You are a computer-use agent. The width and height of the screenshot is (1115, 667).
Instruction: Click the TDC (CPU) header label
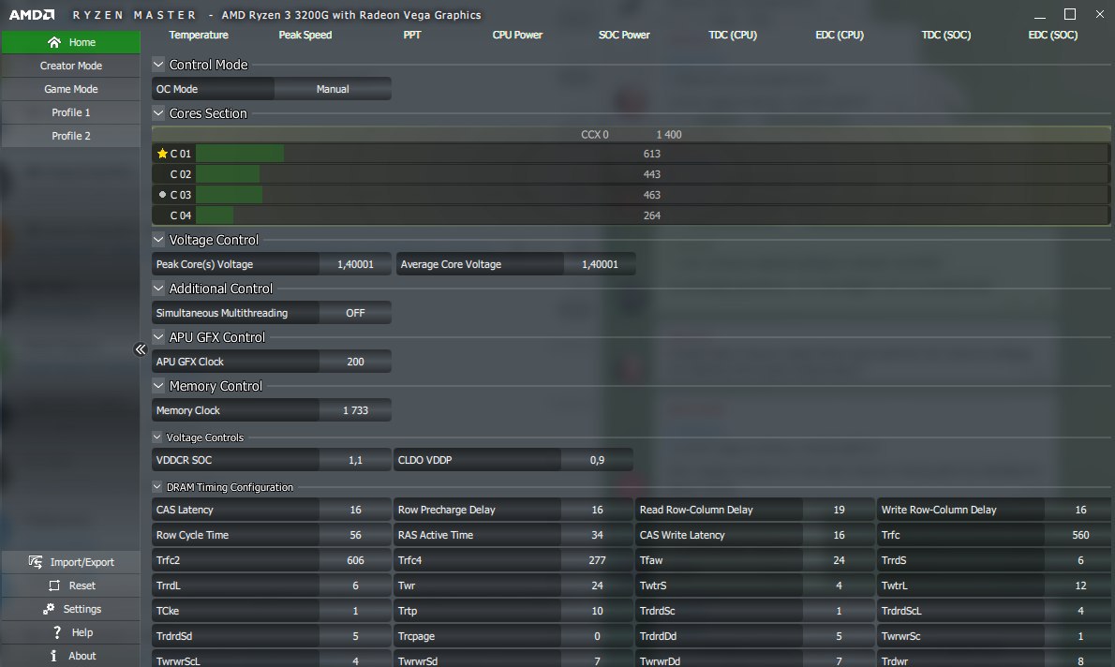pyautogui.click(x=733, y=35)
